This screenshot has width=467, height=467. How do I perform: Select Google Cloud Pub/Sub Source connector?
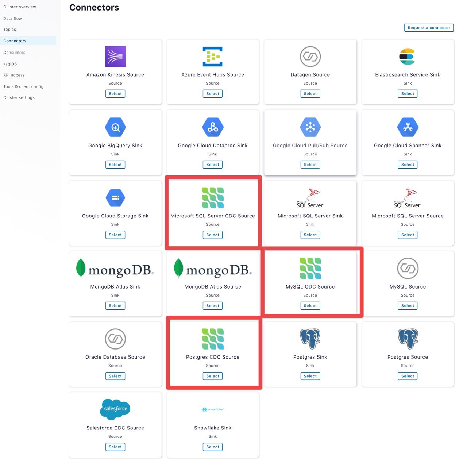310,165
